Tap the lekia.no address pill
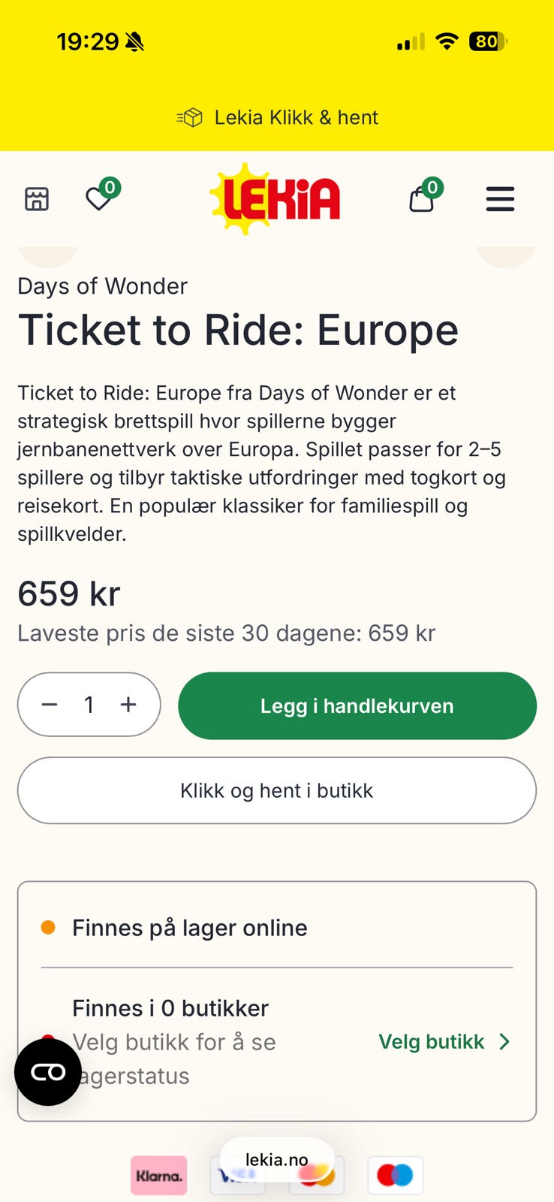554x1202 pixels. pos(277,1159)
